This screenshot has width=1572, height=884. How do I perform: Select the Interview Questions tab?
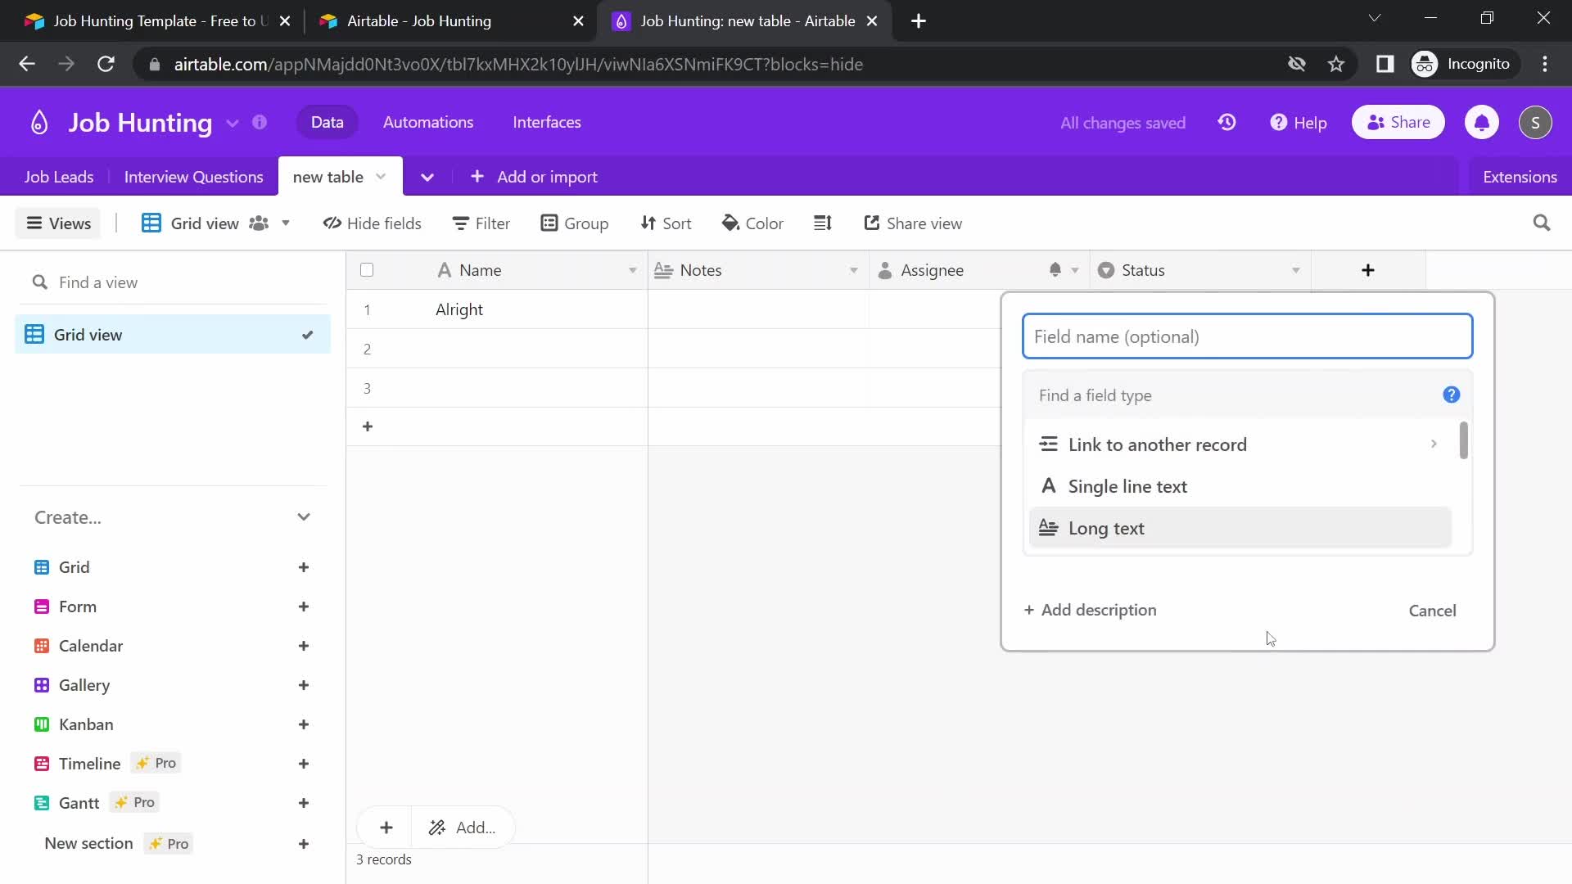pos(193,176)
